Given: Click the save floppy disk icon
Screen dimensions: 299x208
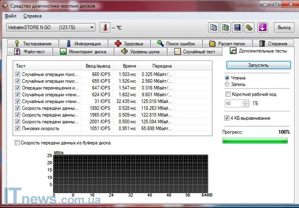Looking at the screenshot, I should point(237,27).
